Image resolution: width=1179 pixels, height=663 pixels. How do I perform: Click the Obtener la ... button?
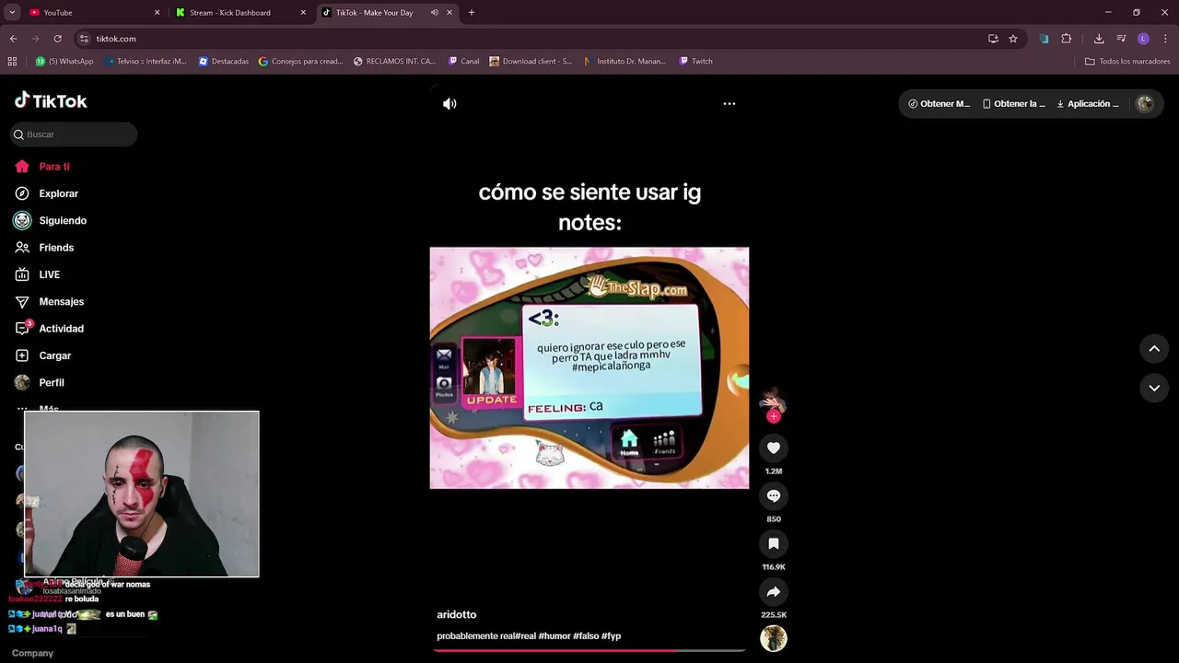(1013, 104)
